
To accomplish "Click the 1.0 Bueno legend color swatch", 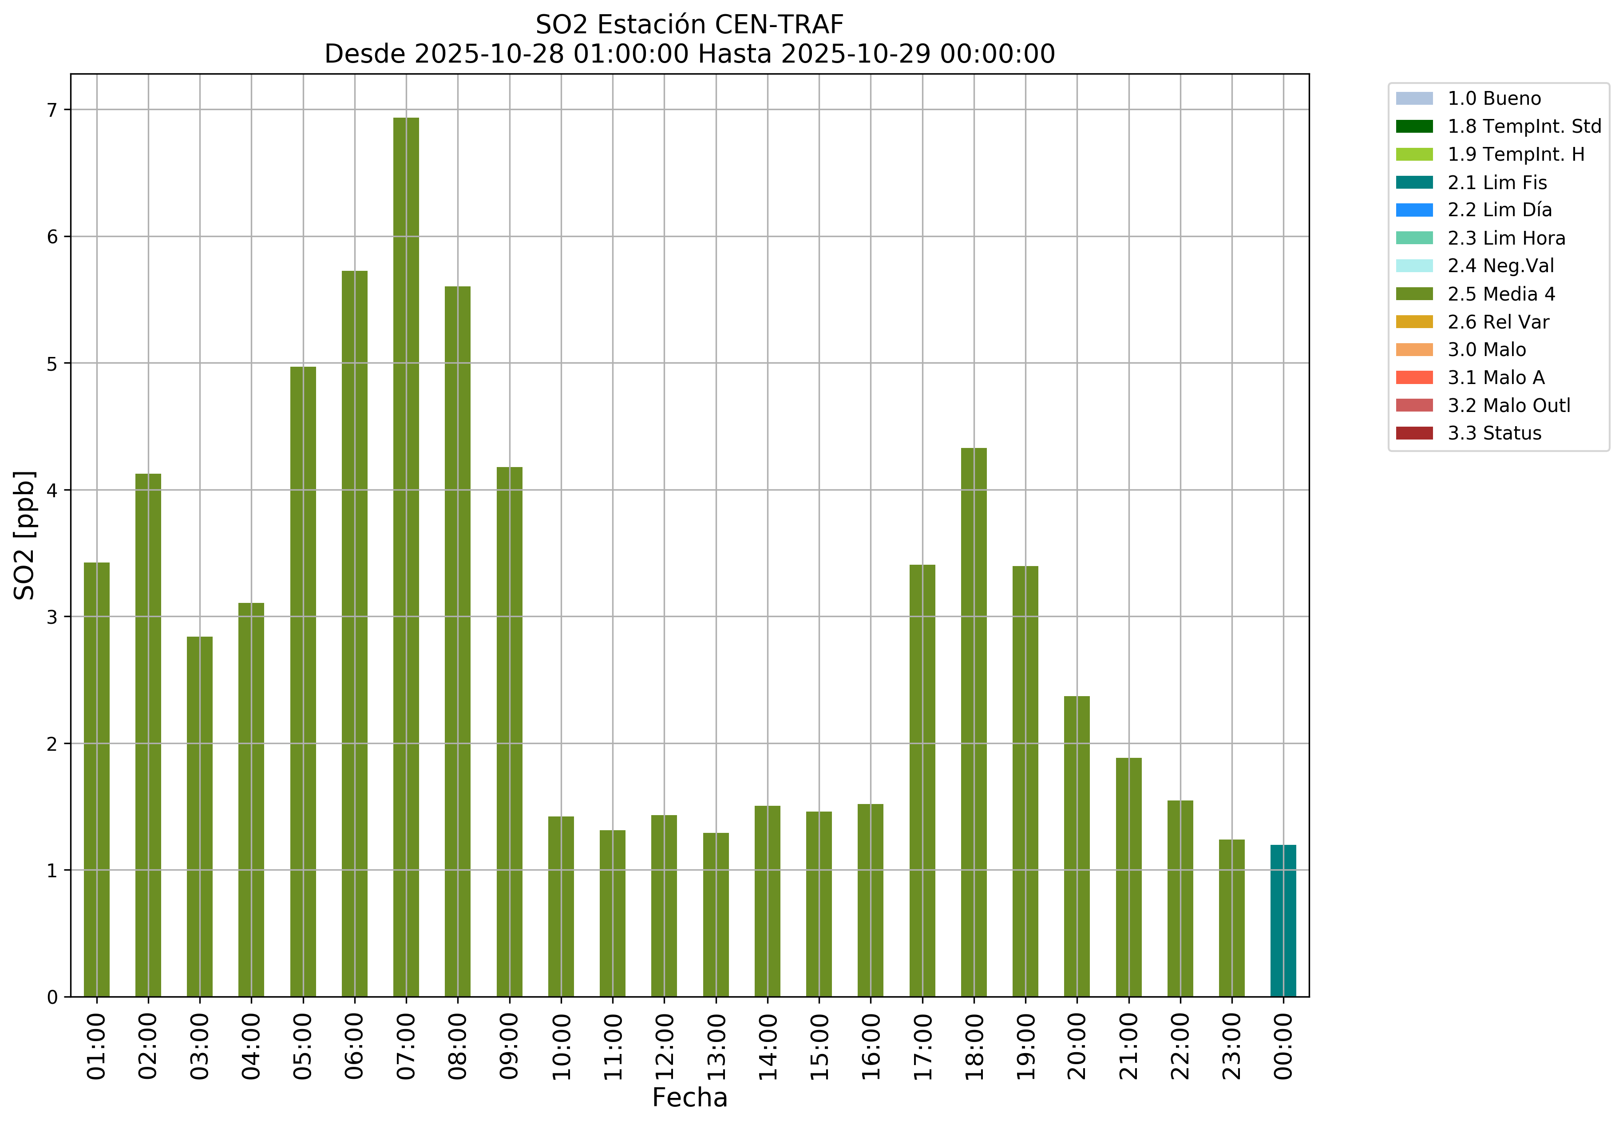I will pyautogui.click(x=1414, y=99).
